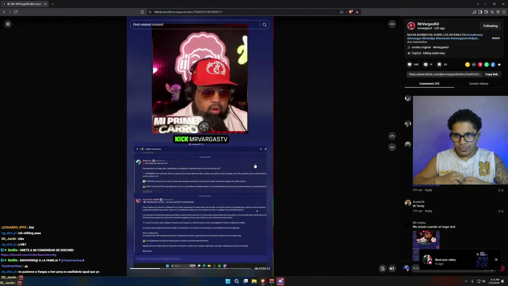Go to the next video arrow

[x=392, y=147]
